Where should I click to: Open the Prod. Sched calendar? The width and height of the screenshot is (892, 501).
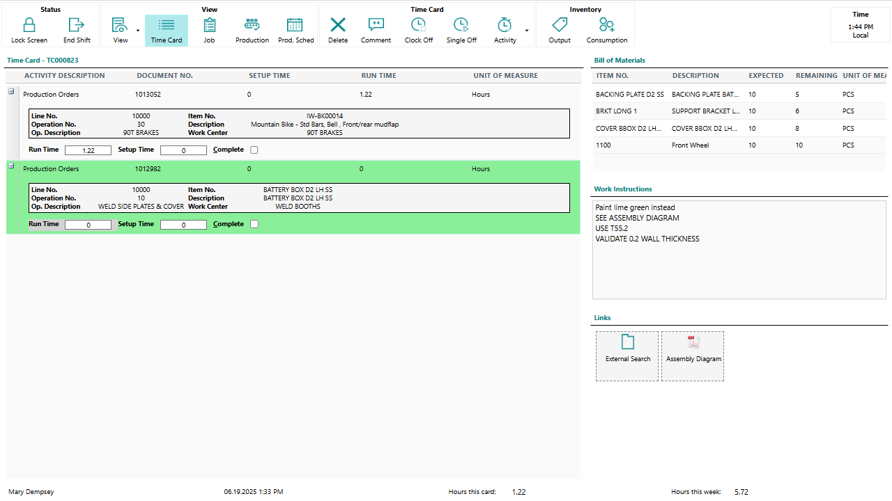[295, 31]
